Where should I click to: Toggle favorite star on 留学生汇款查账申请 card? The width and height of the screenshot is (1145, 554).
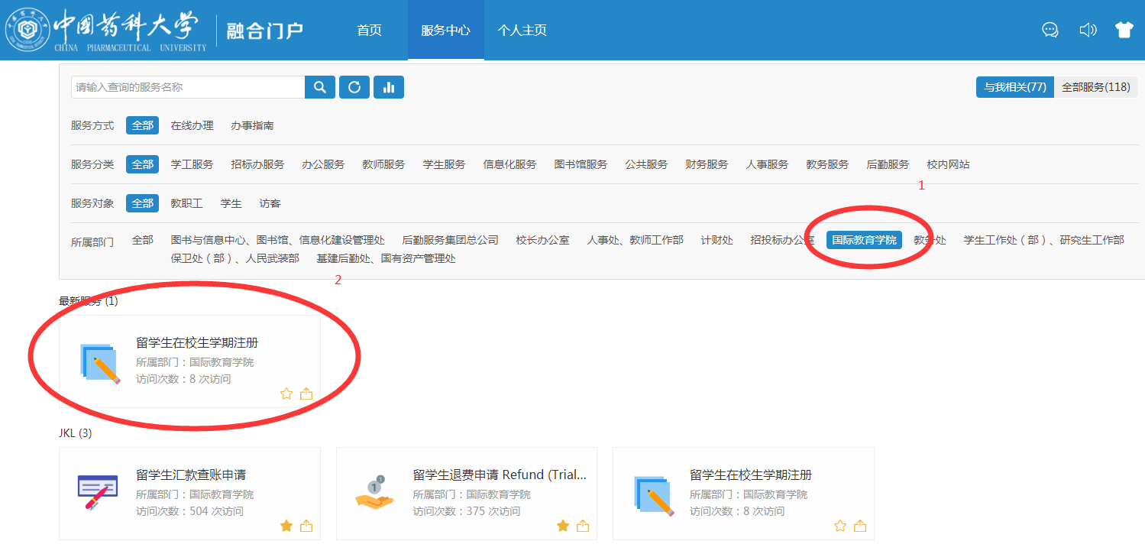point(286,526)
